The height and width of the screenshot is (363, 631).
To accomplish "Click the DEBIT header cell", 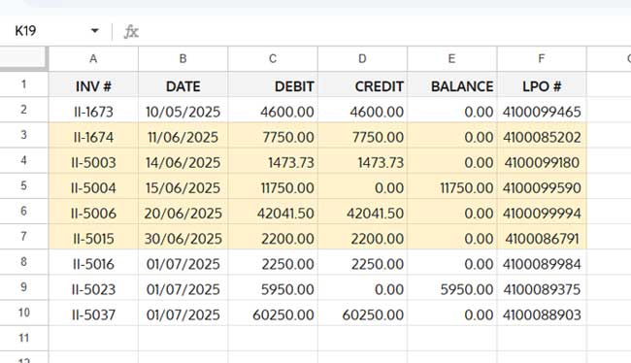I will (x=273, y=84).
